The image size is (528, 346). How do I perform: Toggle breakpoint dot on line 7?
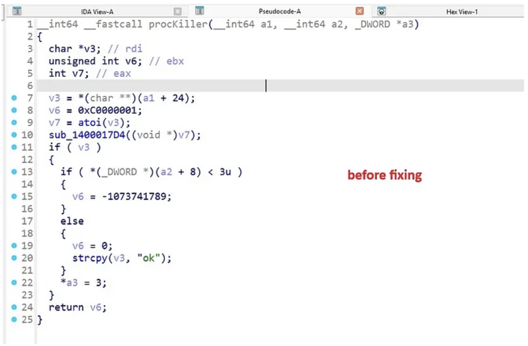pyautogui.click(x=14, y=98)
